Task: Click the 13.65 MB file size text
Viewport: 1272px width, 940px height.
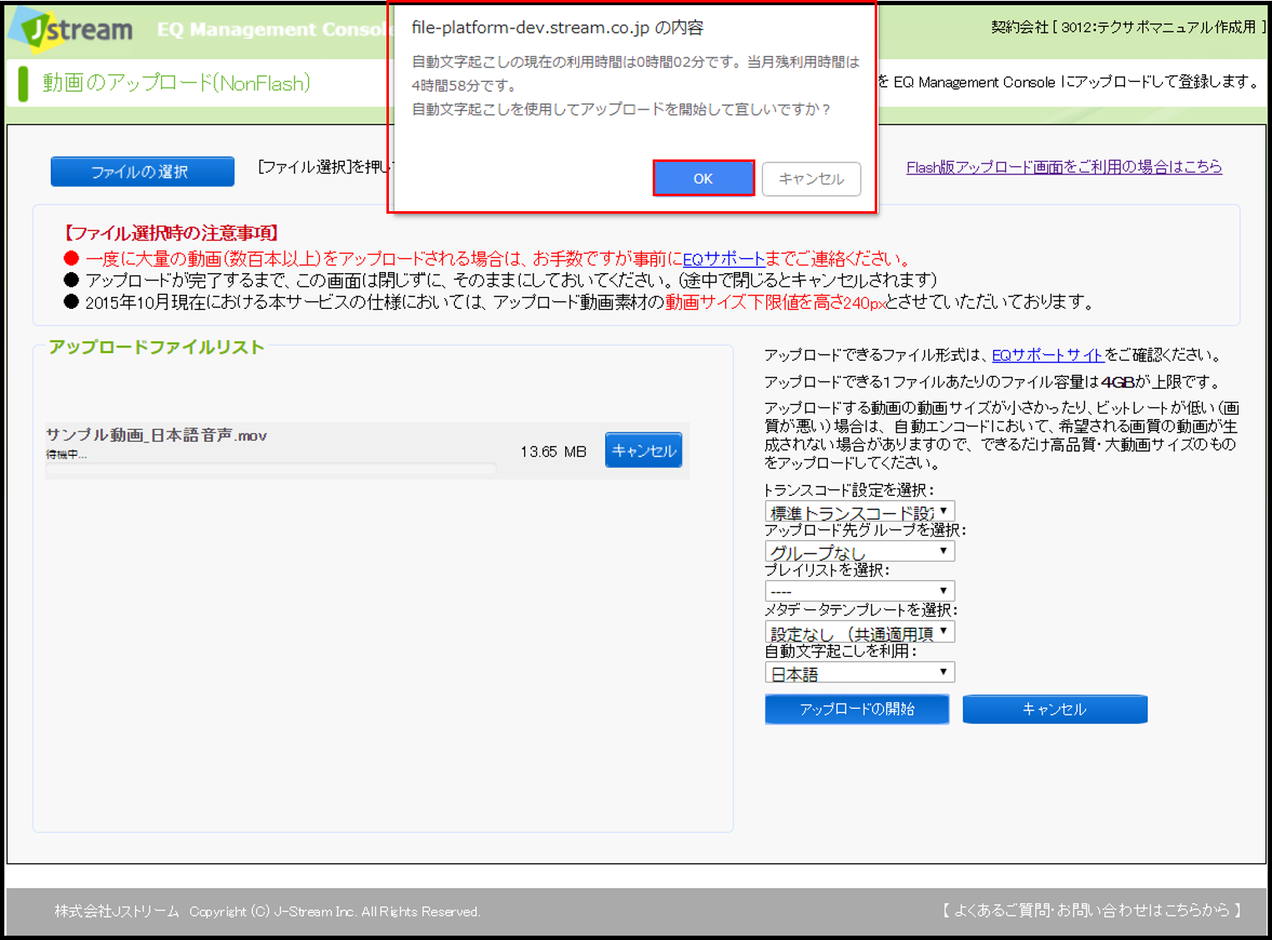Action: [553, 452]
